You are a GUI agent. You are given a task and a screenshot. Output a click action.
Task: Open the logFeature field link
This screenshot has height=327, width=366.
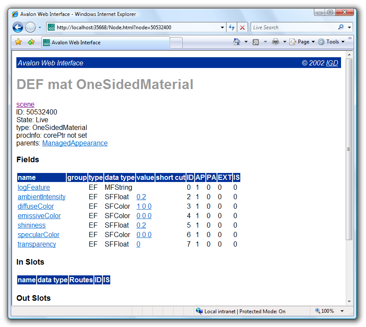click(x=34, y=187)
